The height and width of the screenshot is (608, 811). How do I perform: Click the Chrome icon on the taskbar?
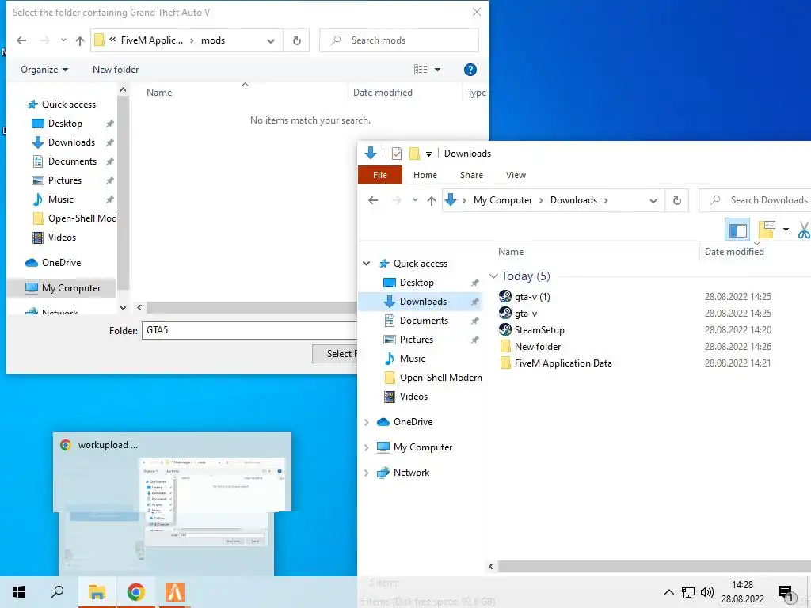pyautogui.click(x=135, y=592)
